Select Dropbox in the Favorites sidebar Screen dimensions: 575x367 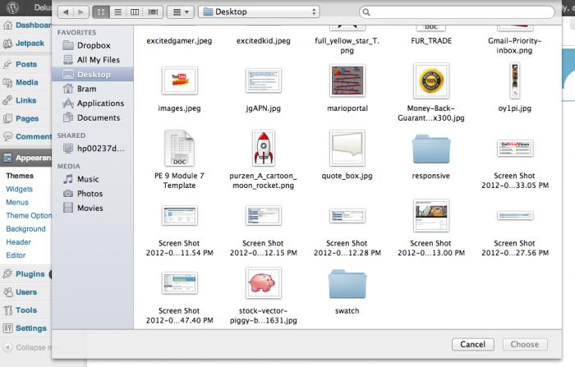click(94, 45)
